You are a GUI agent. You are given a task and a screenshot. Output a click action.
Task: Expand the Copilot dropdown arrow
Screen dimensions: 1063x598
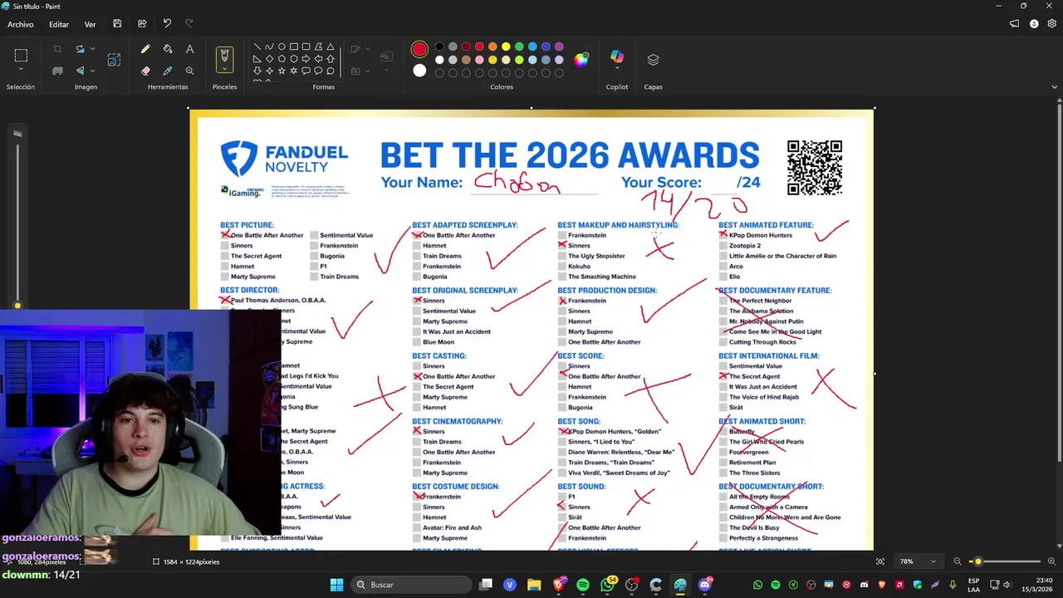pos(617,68)
